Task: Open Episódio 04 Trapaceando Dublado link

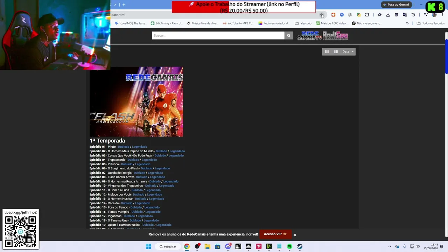Action: [133, 160]
